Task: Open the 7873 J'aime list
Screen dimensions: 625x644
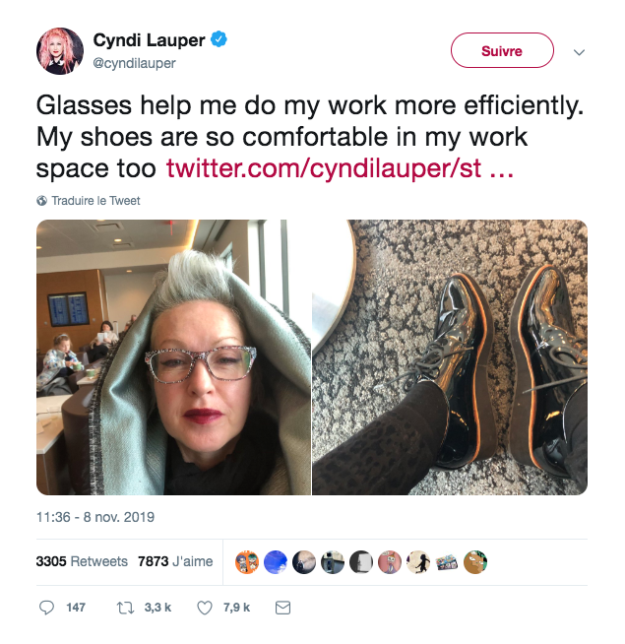Action: coord(175,561)
